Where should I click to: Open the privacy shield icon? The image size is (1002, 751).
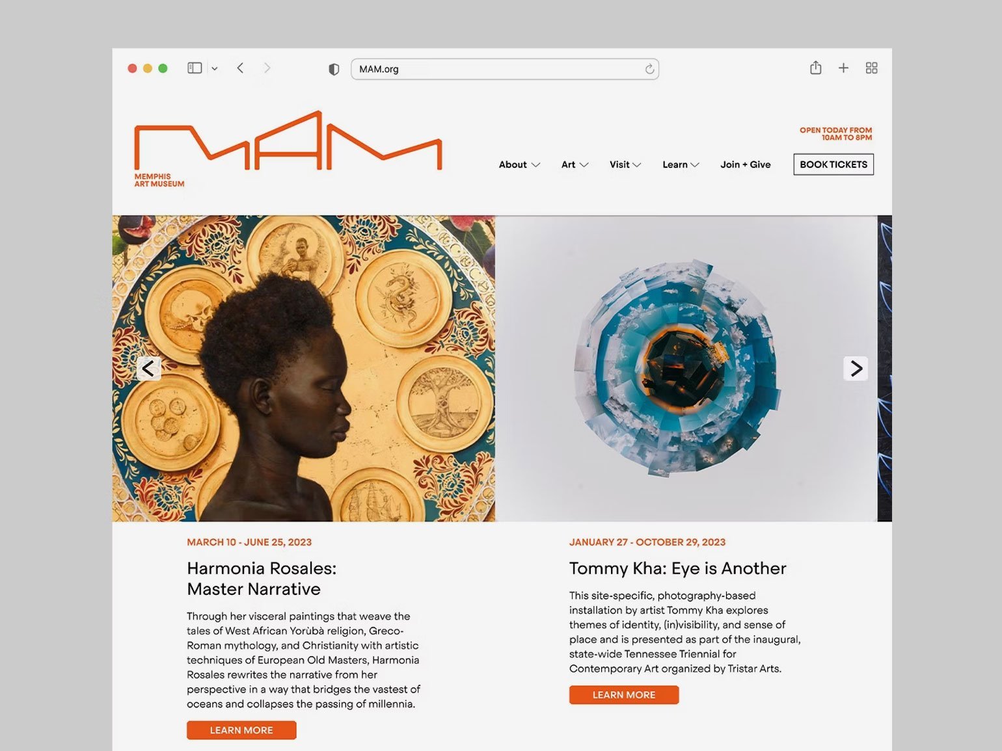pos(334,69)
